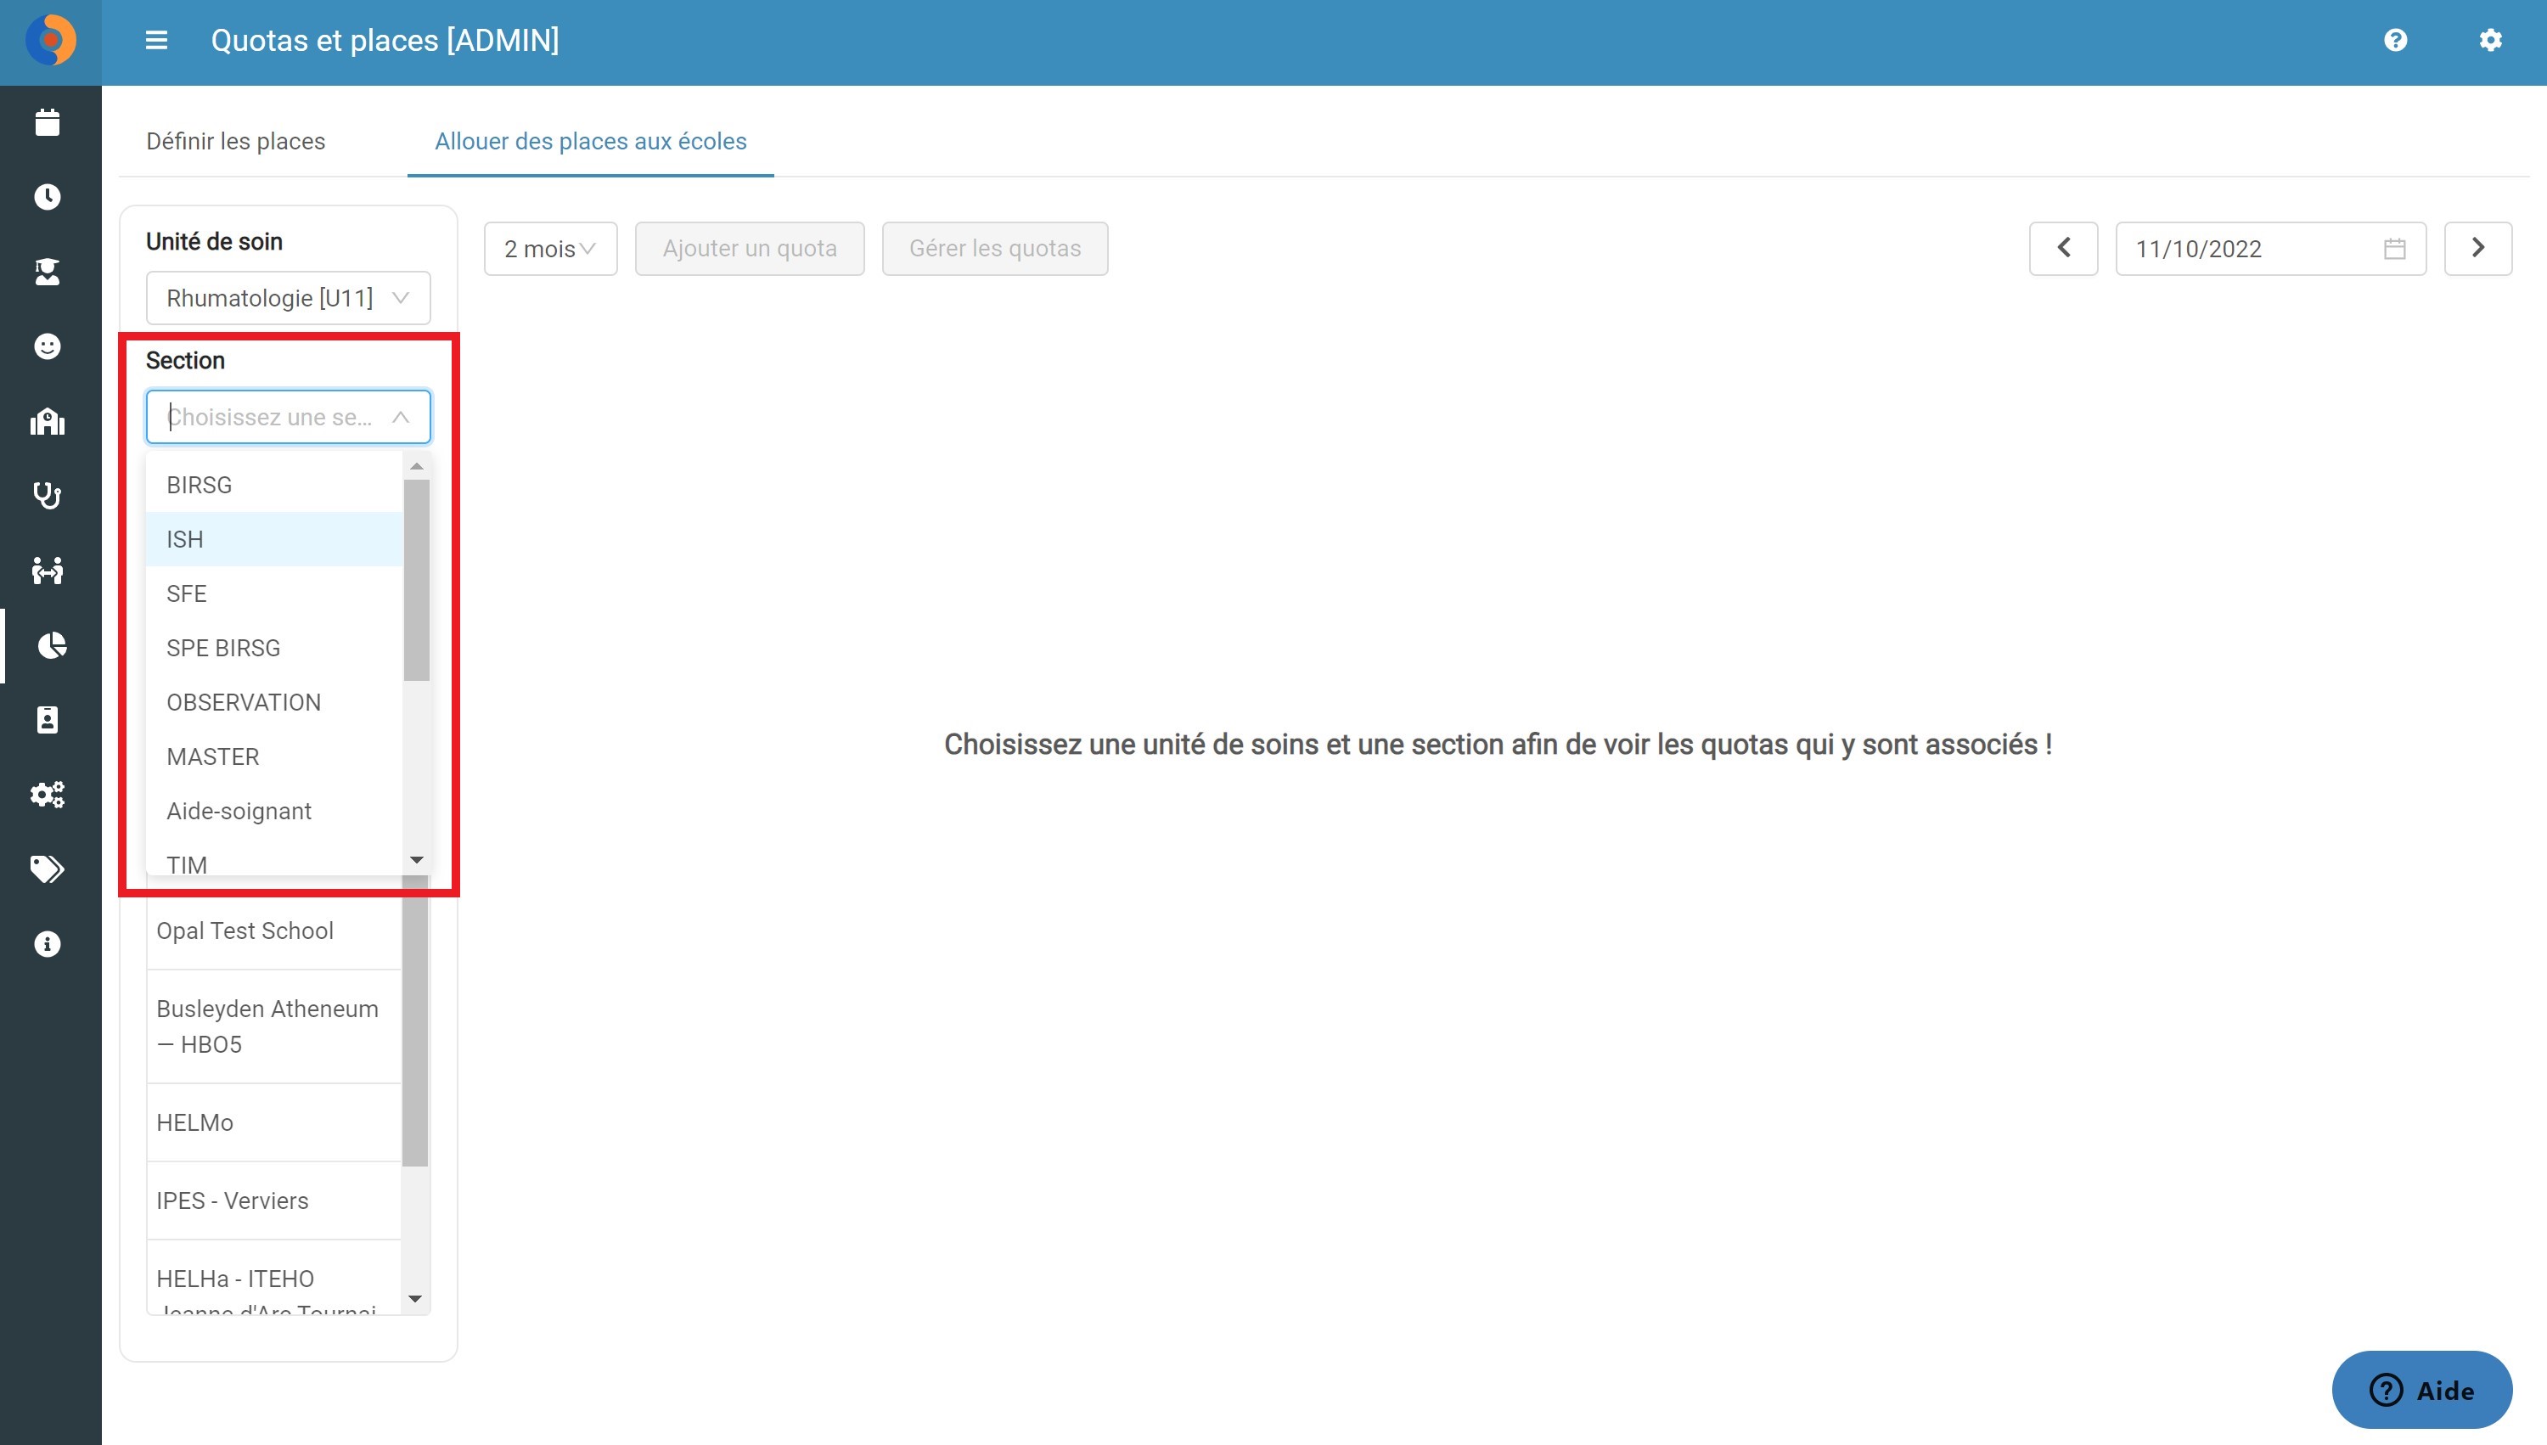The image size is (2547, 1445).
Task: Open the help question mark icon in header
Action: pyautogui.click(x=2395, y=41)
